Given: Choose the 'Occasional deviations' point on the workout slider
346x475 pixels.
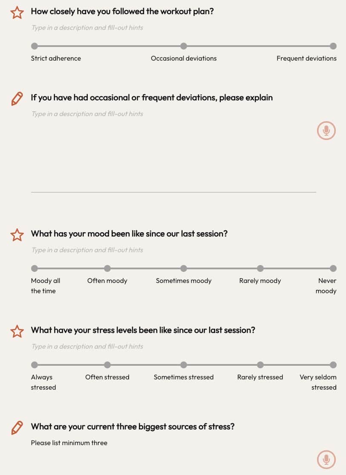Looking at the screenshot, I should coord(184,46).
